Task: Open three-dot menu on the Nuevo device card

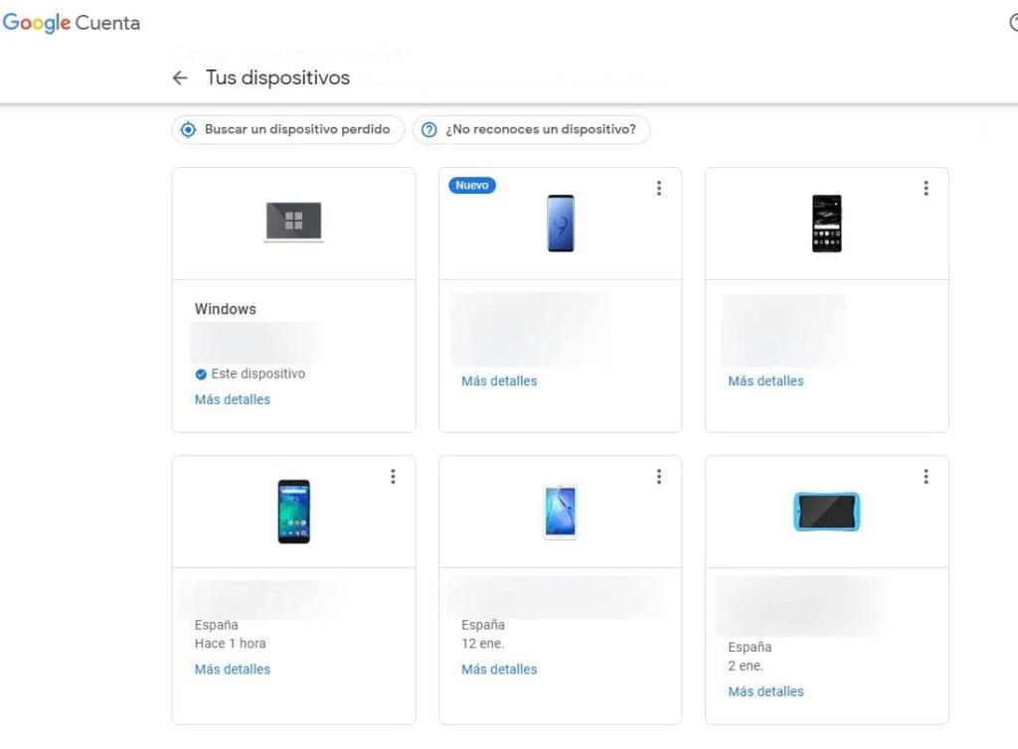Action: point(658,189)
